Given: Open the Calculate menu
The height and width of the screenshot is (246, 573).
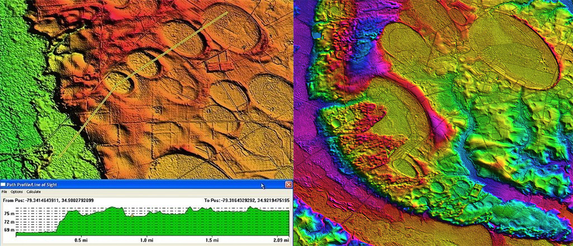Looking at the screenshot, I should click(x=35, y=191).
